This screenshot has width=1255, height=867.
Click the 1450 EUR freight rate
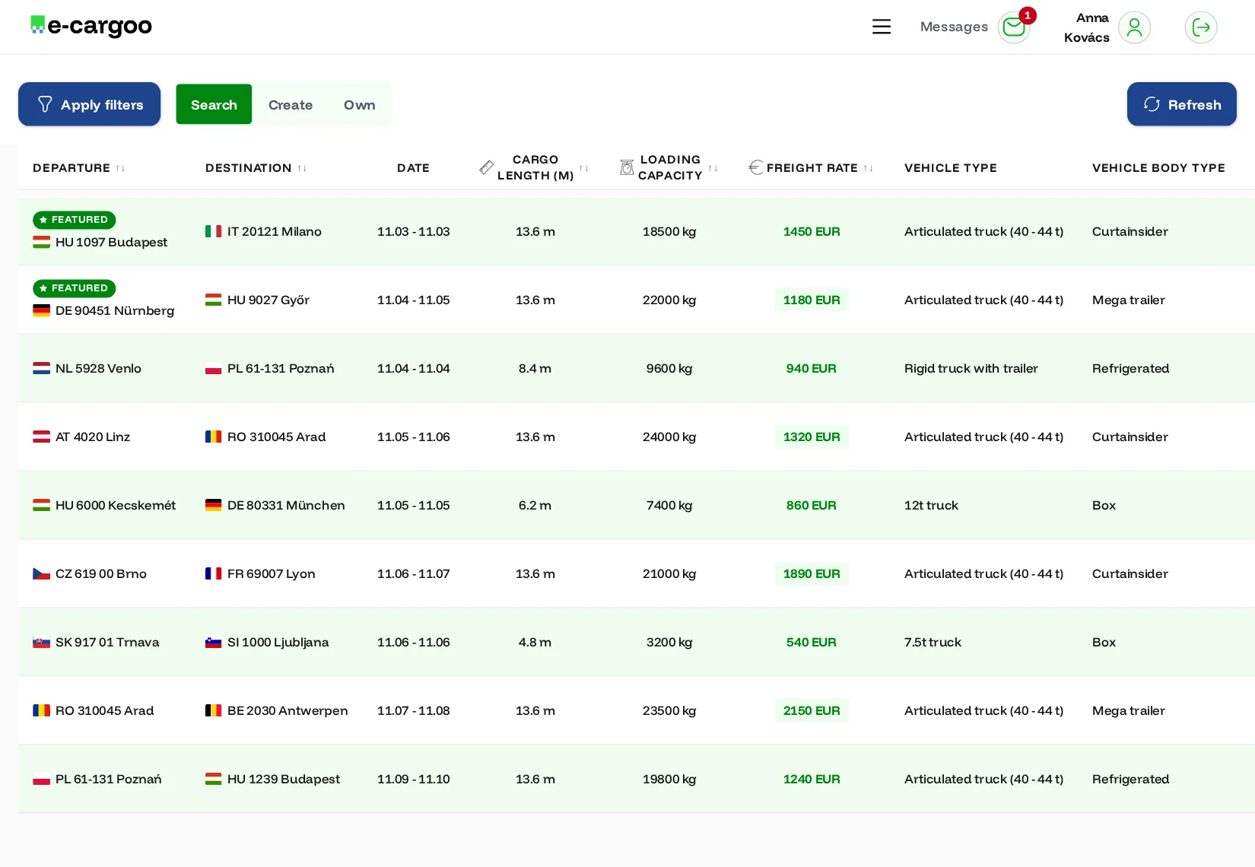click(812, 231)
